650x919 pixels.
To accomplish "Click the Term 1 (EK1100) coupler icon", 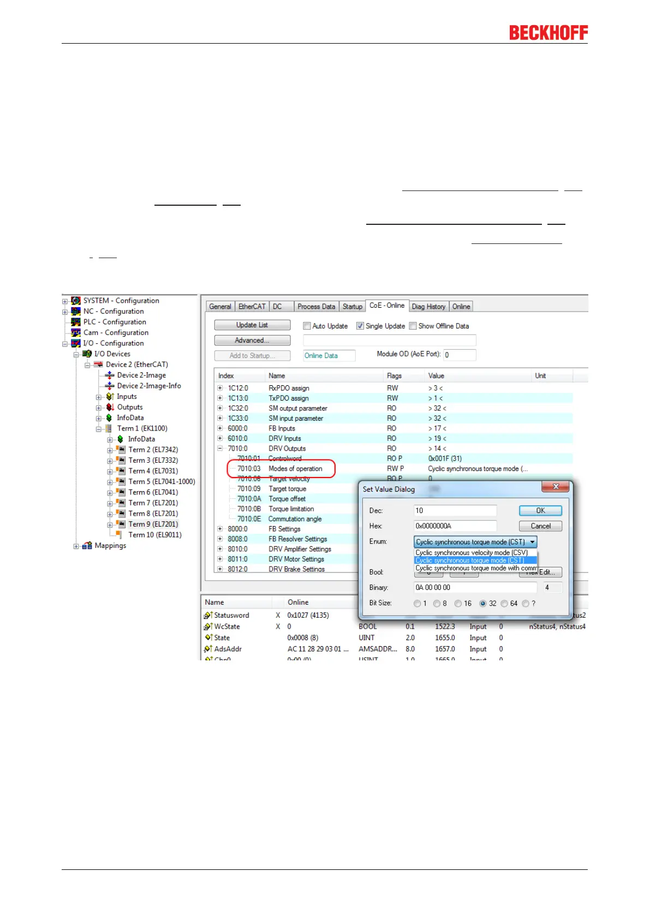I will click(x=109, y=428).
